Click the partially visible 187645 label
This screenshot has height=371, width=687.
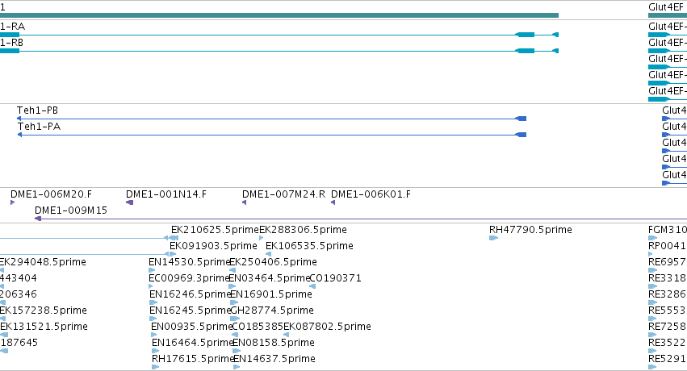[19, 343]
